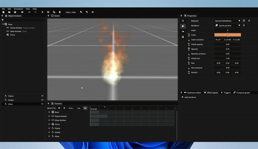Click the Add attribute button
The height and width of the screenshot is (149, 258).
click(189, 97)
